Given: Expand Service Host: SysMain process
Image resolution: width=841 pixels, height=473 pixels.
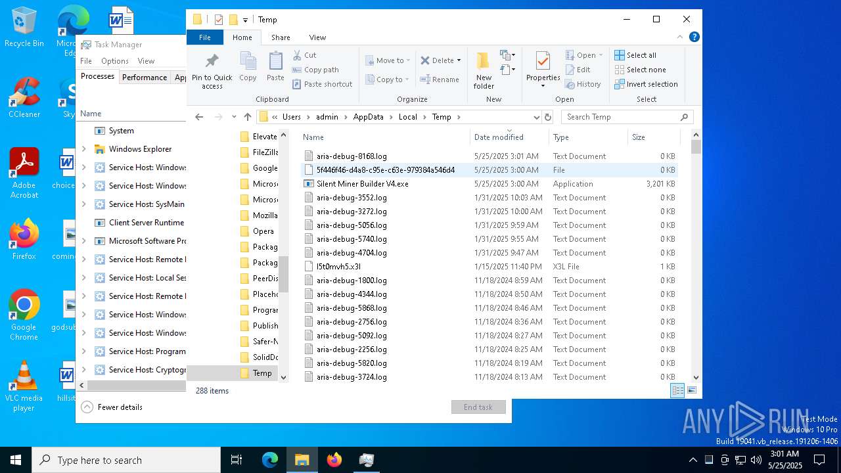Looking at the screenshot, I should click(83, 204).
